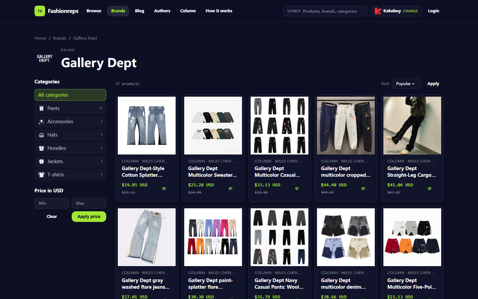This screenshot has height=299, width=478.
Task: Select the T-shirts category icon
Action: point(41,175)
